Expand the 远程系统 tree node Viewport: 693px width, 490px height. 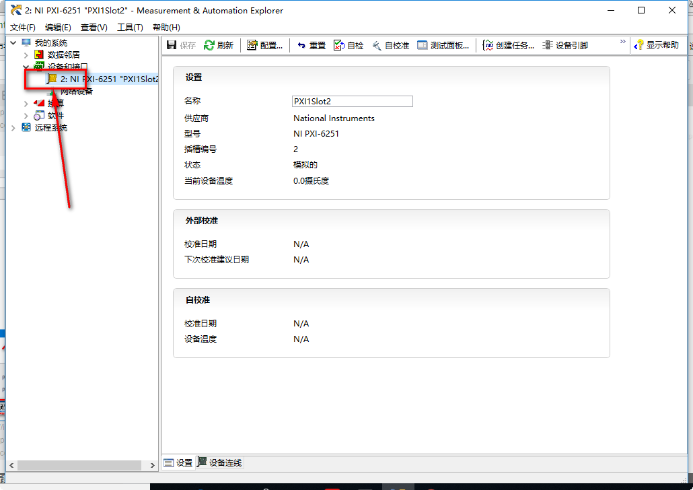point(12,127)
